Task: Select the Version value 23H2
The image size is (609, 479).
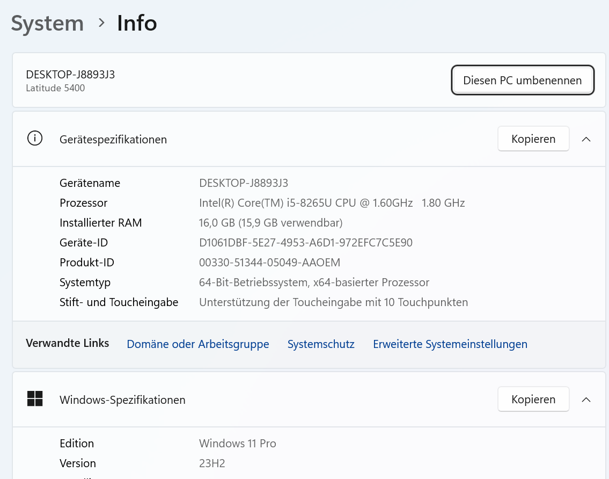Action: click(x=211, y=463)
